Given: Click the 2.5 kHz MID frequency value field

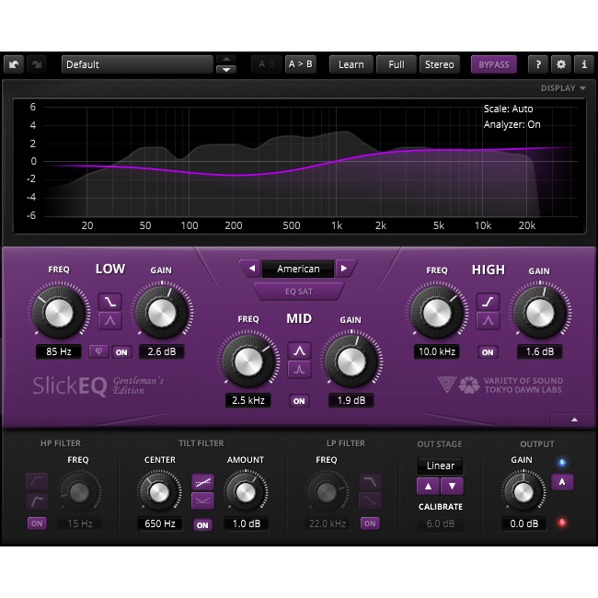Looking at the screenshot, I should click(248, 400).
